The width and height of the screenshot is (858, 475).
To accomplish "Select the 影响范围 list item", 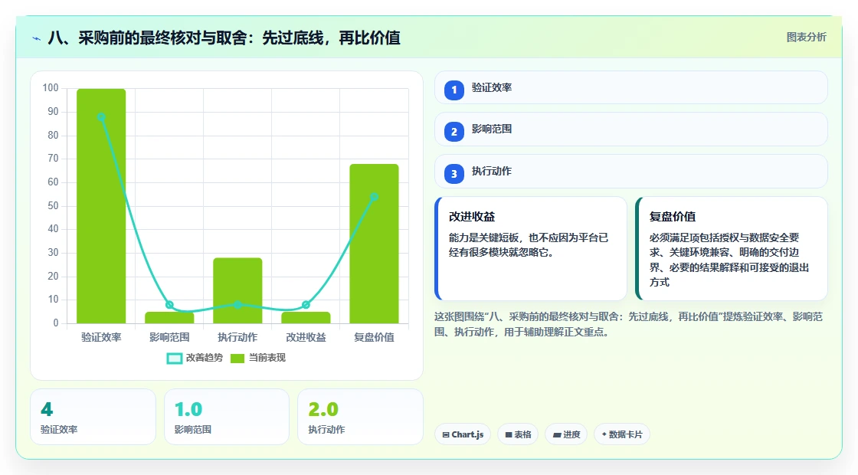I will click(x=631, y=129).
